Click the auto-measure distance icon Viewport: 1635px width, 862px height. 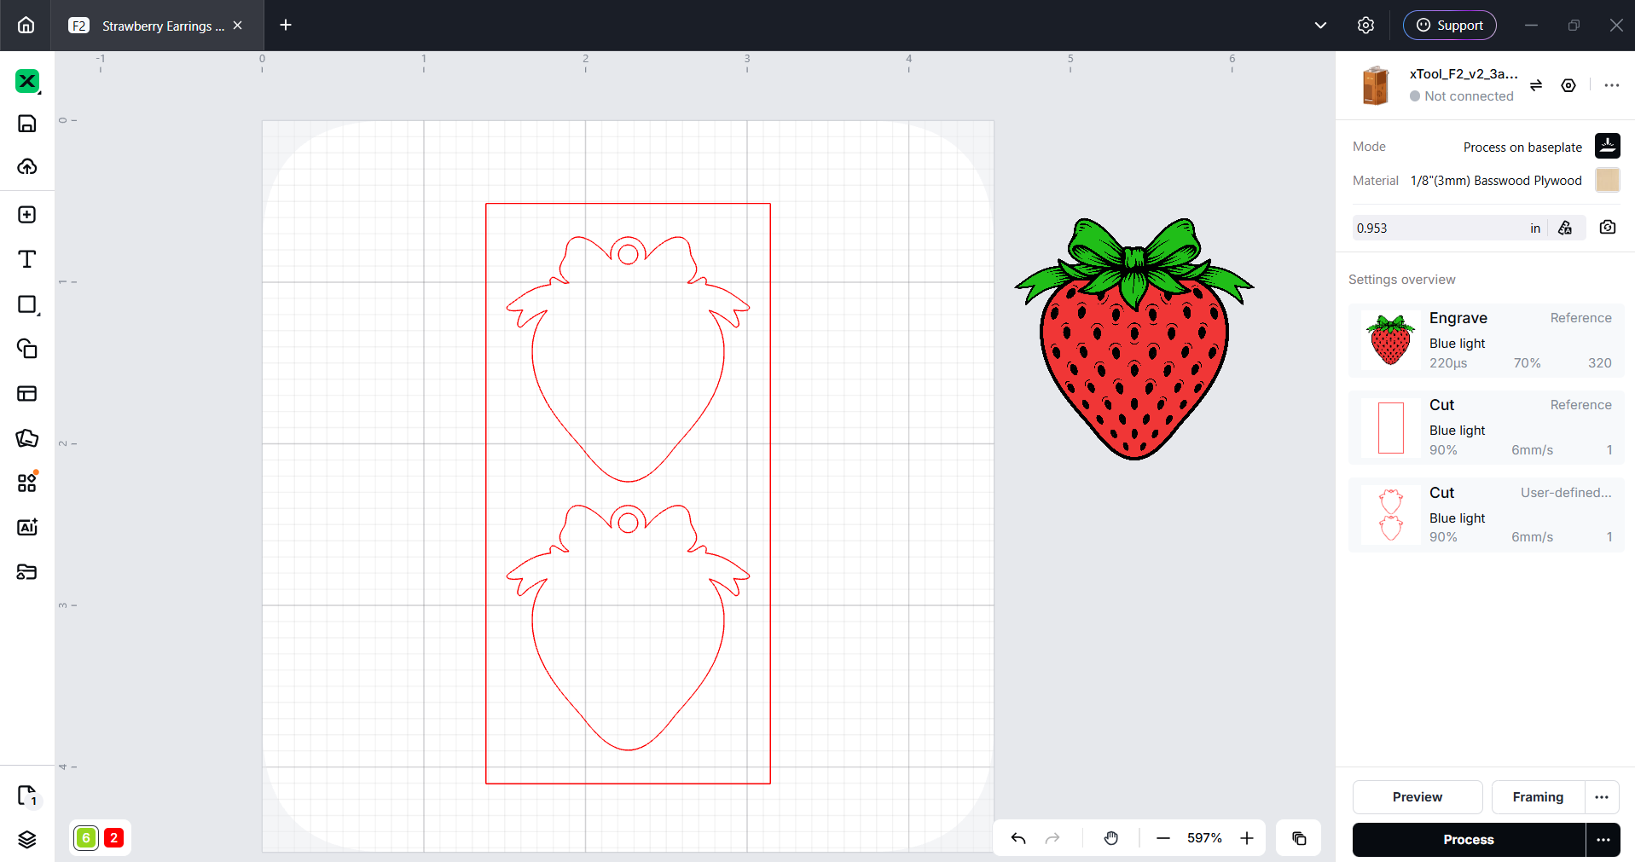1565,228
